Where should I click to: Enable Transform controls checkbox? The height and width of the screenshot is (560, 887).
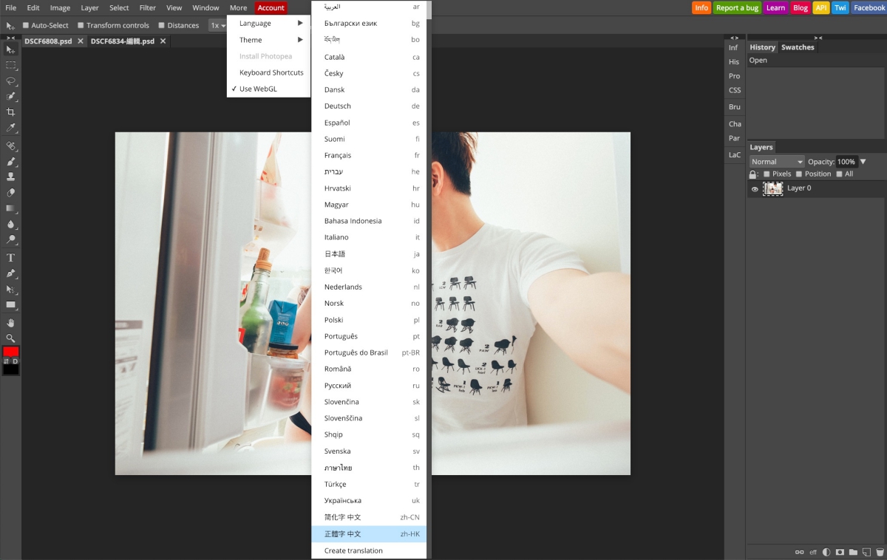point(81,25)
